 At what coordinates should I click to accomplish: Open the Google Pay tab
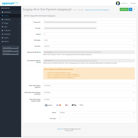click(x=81, y=105)
